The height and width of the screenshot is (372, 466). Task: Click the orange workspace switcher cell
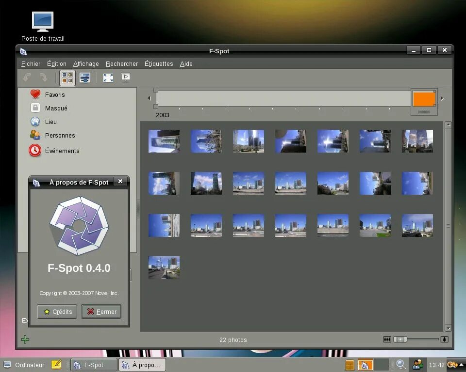pyautogui.click(x=365, y=365)
